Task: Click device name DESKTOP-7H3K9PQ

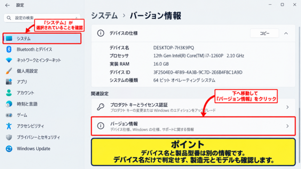Action: 174,47
